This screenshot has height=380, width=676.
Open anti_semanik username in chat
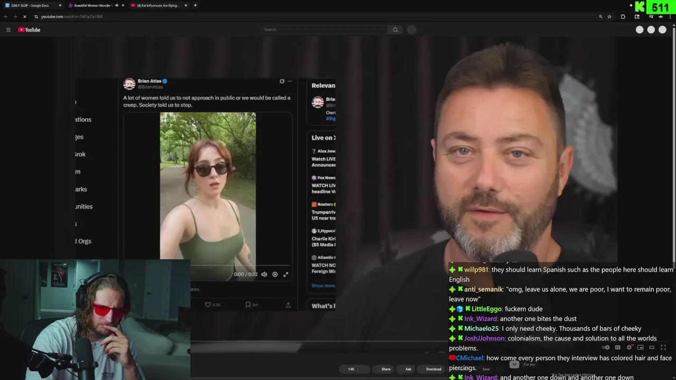[483, 289]
